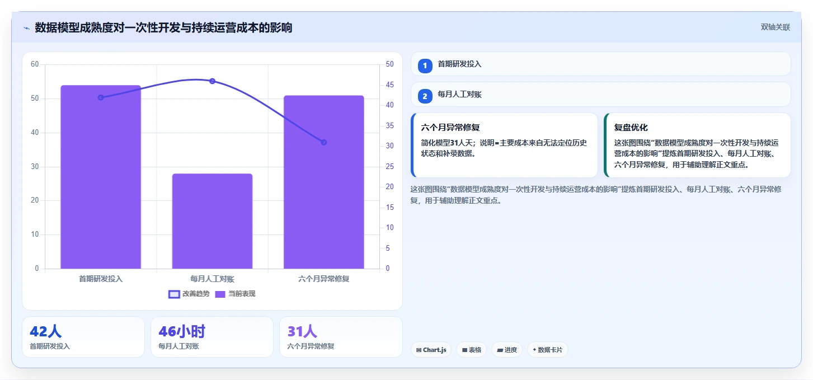Click the line point above 每月人工对账
This screenshot has width=813, height=380.
click(x=212, y=81)
